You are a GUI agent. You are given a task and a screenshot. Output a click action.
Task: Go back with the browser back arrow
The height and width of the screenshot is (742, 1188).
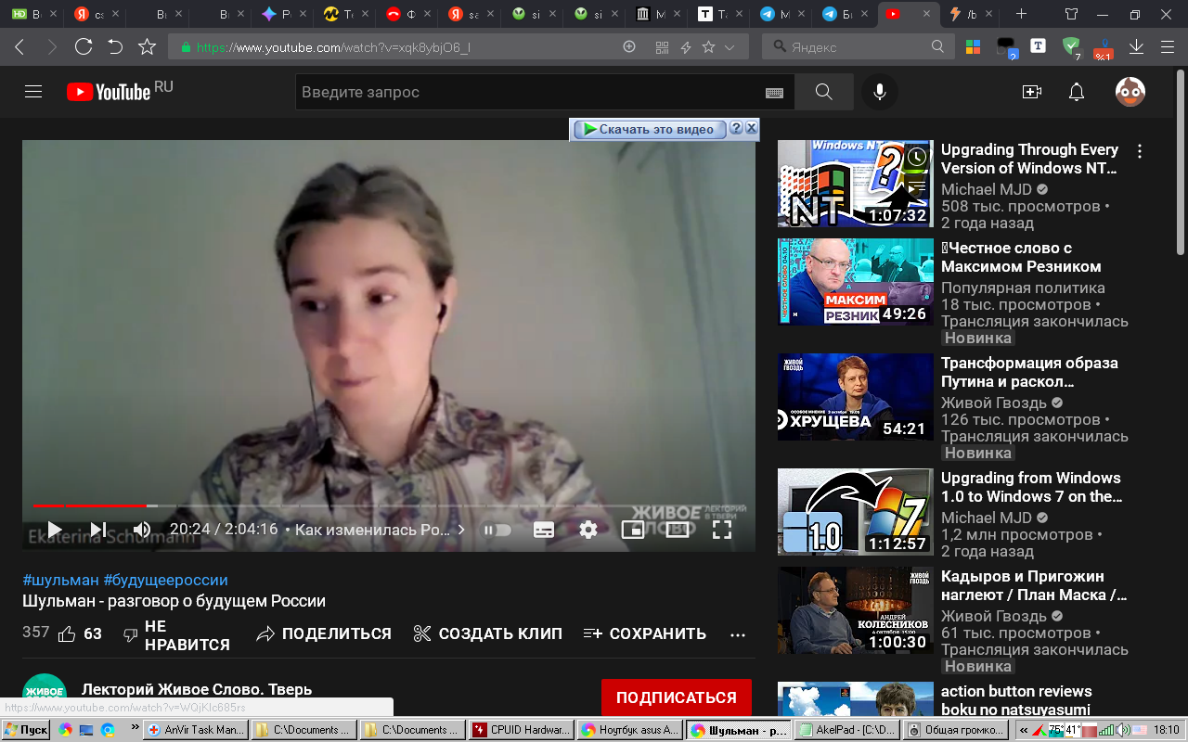point(19,47)
